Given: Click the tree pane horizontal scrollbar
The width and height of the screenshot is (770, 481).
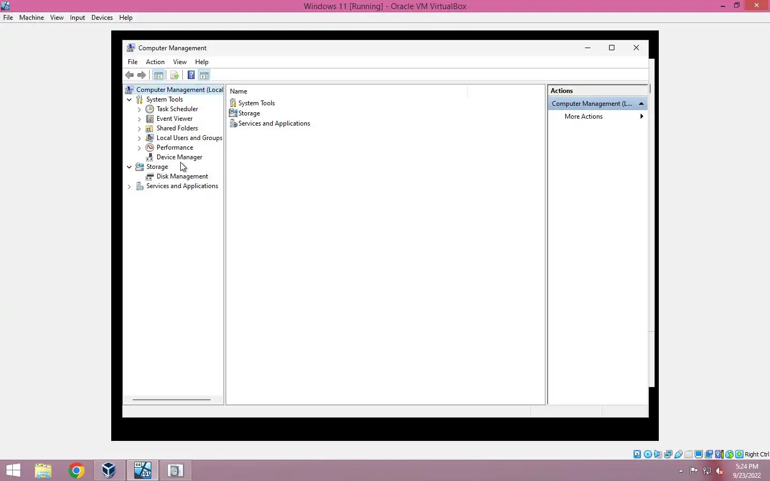Looking at the screenshot, I should (172, 399).
